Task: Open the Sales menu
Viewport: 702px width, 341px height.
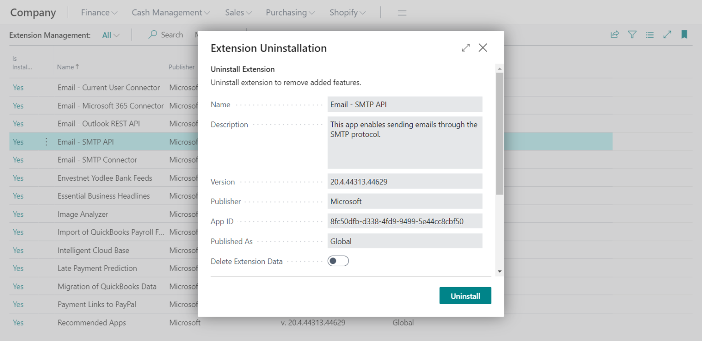Action: (x=239, y=12)
